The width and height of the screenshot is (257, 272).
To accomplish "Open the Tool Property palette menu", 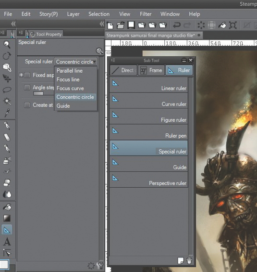I will tap(21, 32).
